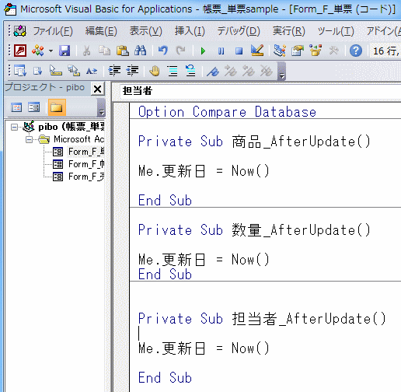The height and width of the screenshot is (392, 401).
Task: Click the Cut scissors icon
Action: [86, 51]
